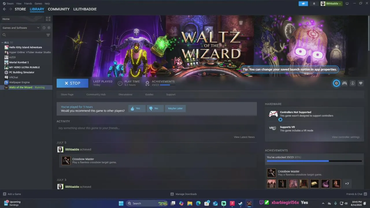This screenshot has height=208, width=370.
Task: Sort library by recent activity clock
Action: pyautogui.click(x=44, y=28)
